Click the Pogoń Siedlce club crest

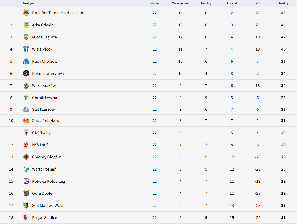26,218
